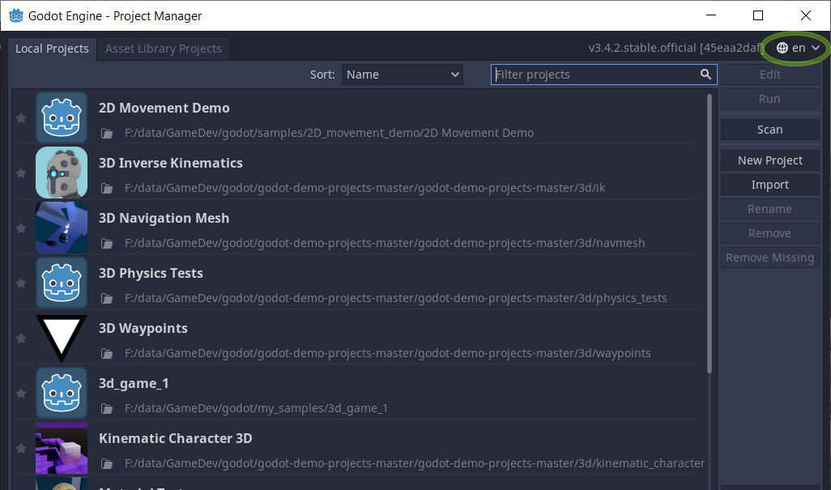Screen dimensions: 831x490
Task: Open the Sort by Name dropdown
Action: pos(403,75)
